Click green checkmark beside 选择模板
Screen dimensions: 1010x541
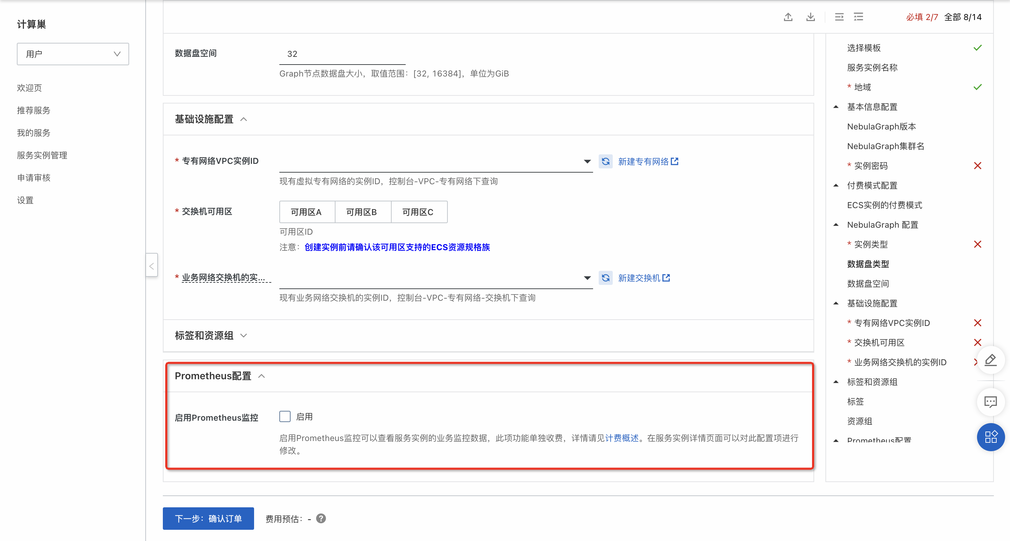click(x=977, y=47)
